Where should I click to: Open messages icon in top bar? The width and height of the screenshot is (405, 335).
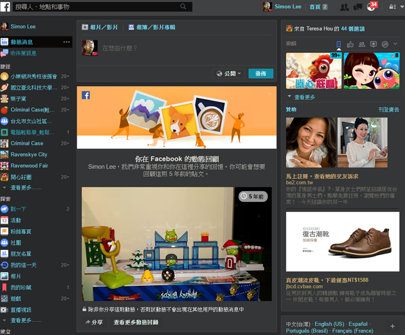point(358,7)
